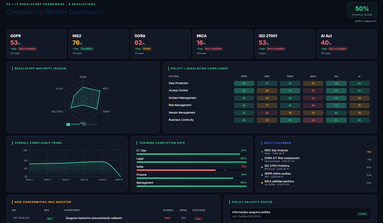Open the GDPR vidinis auditas entry

[316, 175]
